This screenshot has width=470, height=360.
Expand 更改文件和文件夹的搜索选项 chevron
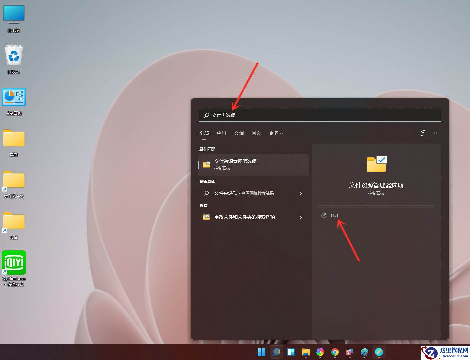[x=301, y=217]
